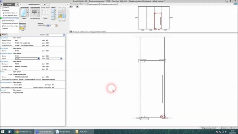The width and height of the screenshot is (238, 134).
Task: Click the Следующ. button
Action: tap(214, 128)
